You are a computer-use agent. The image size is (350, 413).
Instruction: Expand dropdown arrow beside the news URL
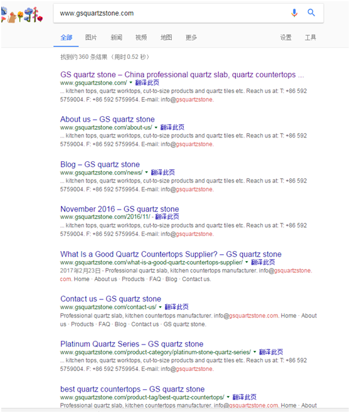pos(147,173)
